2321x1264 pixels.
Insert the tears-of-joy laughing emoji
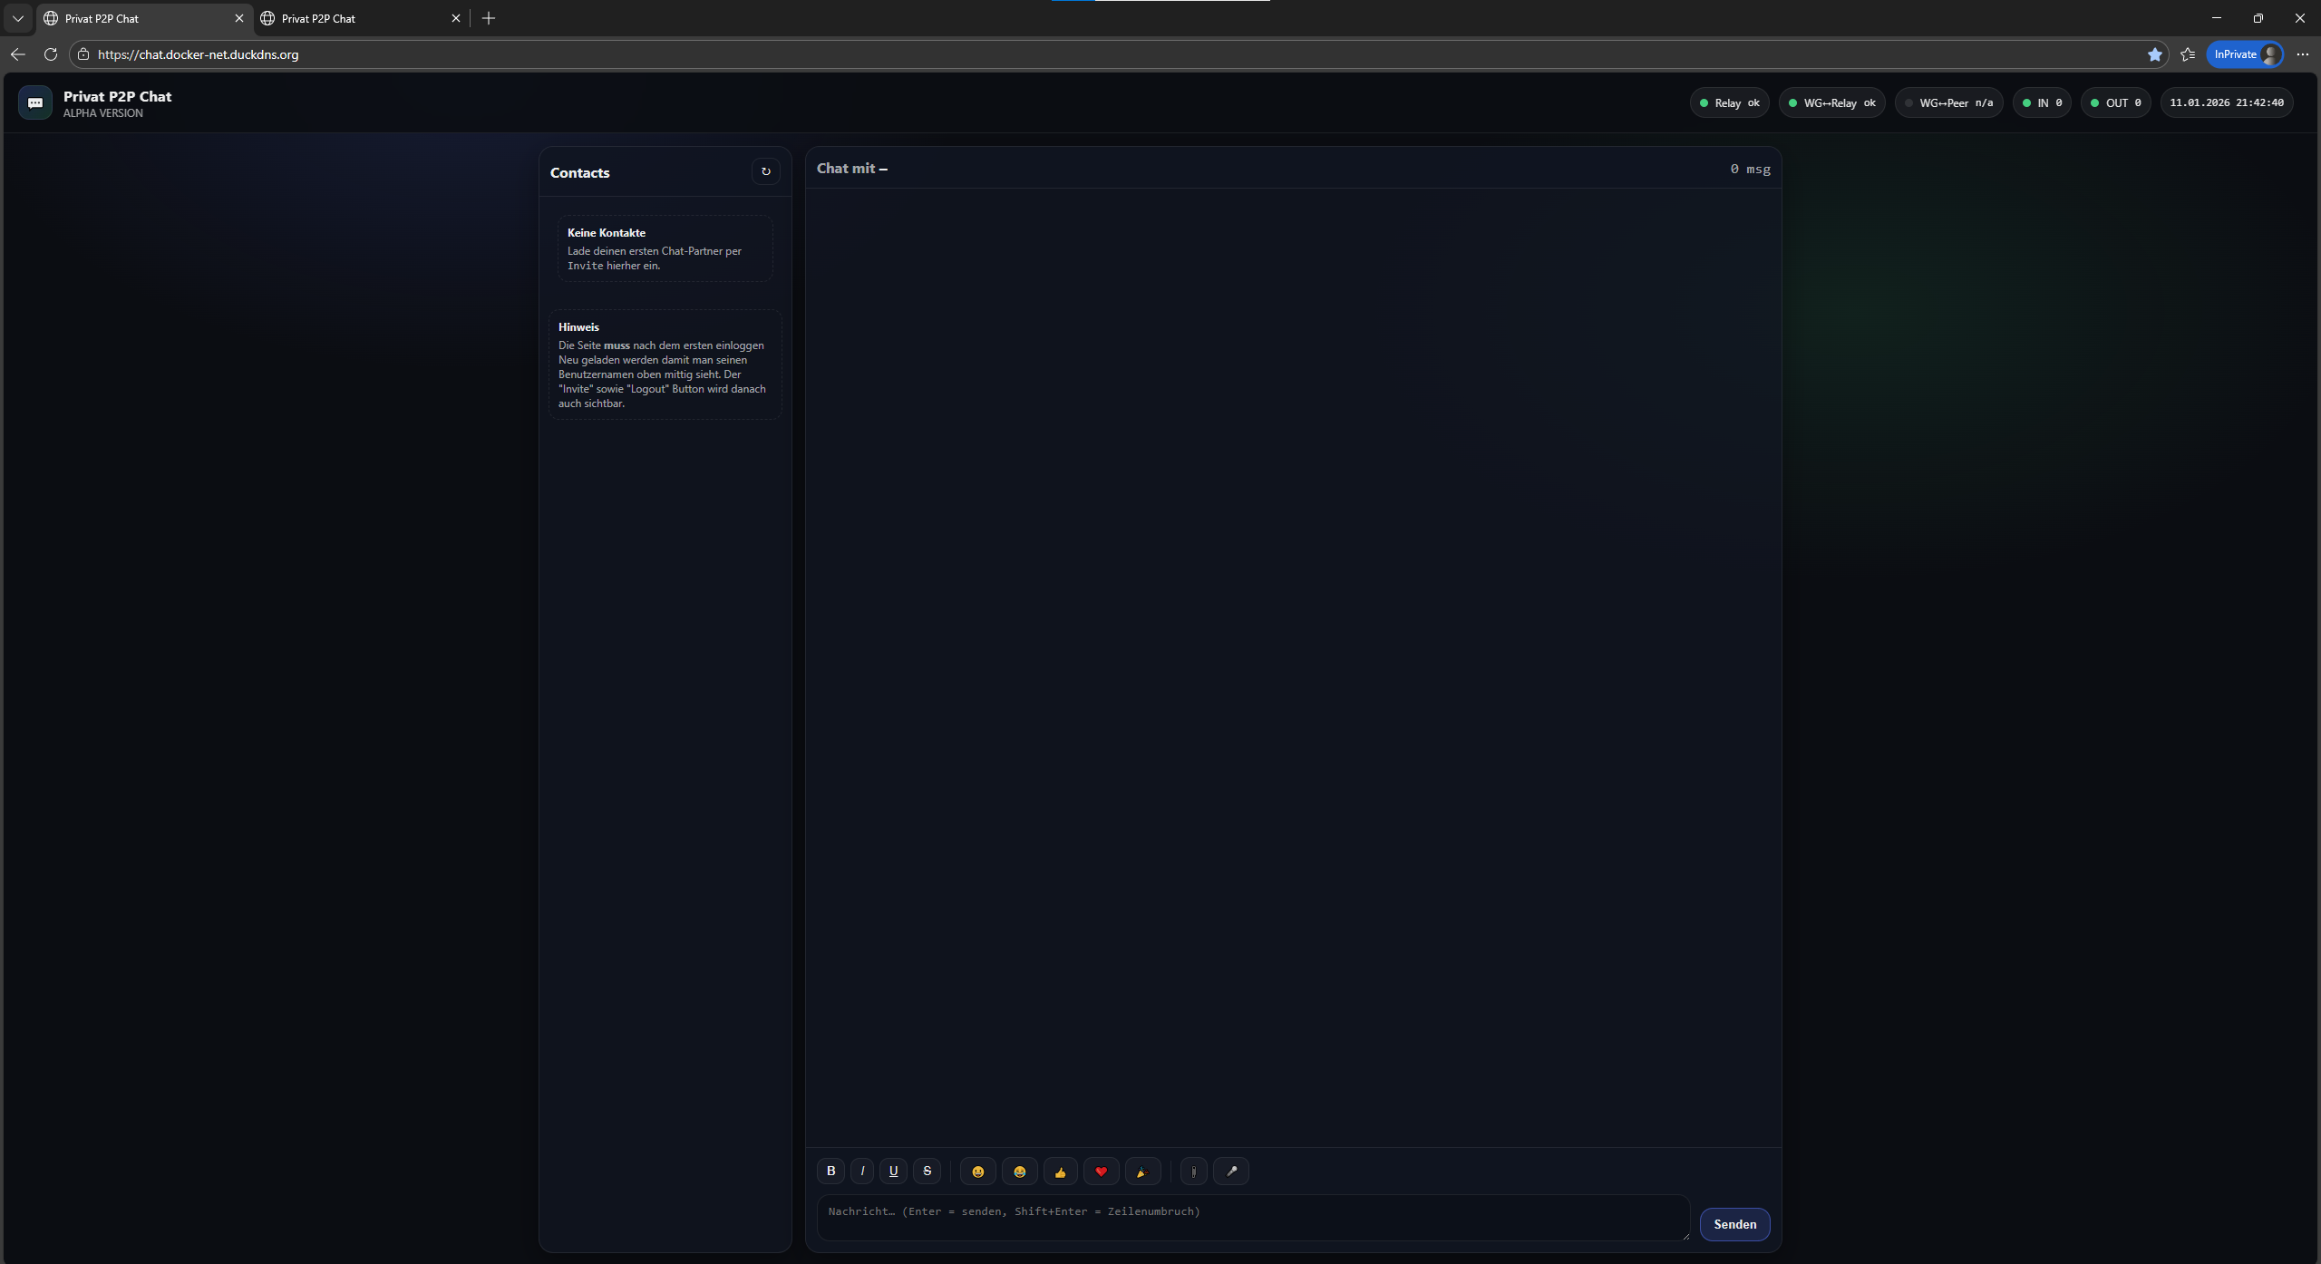point(1019,1172)
